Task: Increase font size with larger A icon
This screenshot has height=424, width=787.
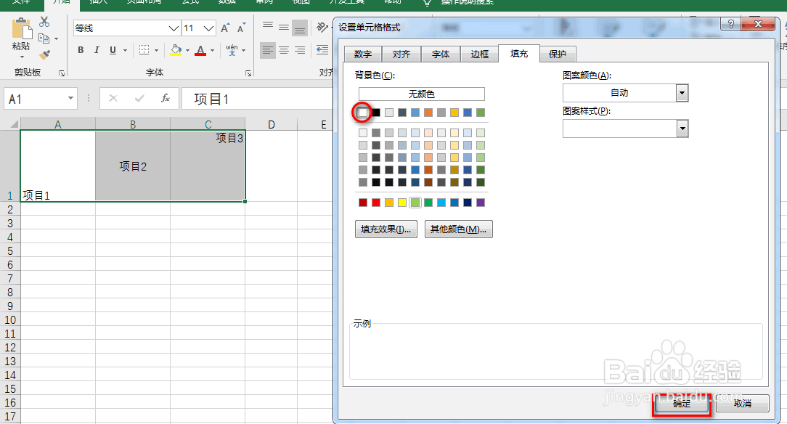Action: click(225, 28)
